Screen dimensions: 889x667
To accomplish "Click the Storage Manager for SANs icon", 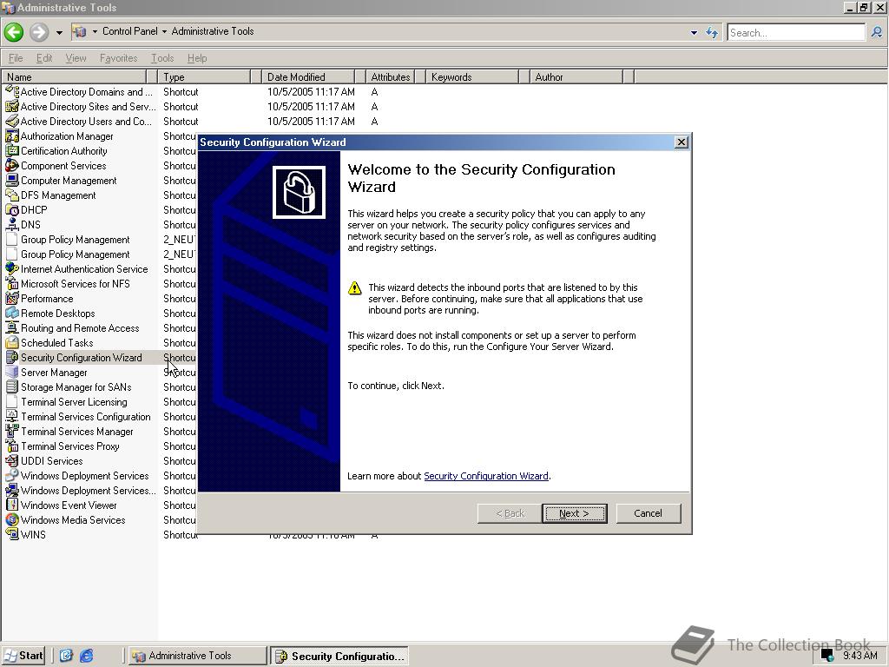I will click(12, 386).
